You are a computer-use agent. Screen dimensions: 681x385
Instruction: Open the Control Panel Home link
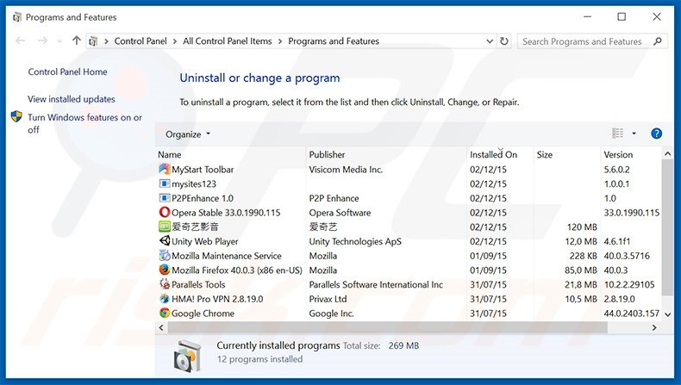tap(67, 71)
